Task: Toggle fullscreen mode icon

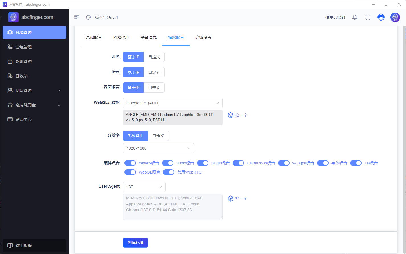Action: (x=368, y=17)
